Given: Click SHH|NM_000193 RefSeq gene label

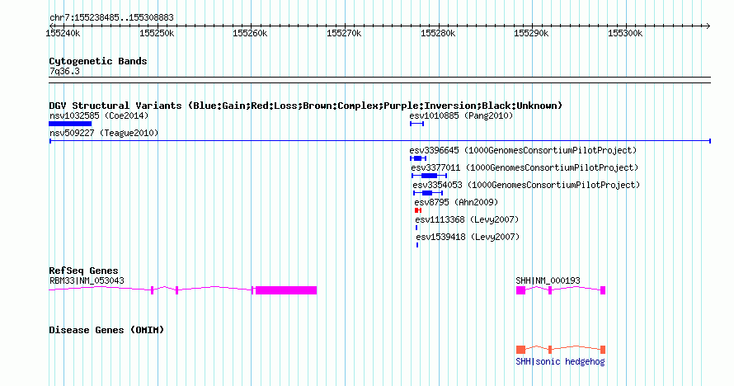Looking at the screenshot, I should [548, 280].
